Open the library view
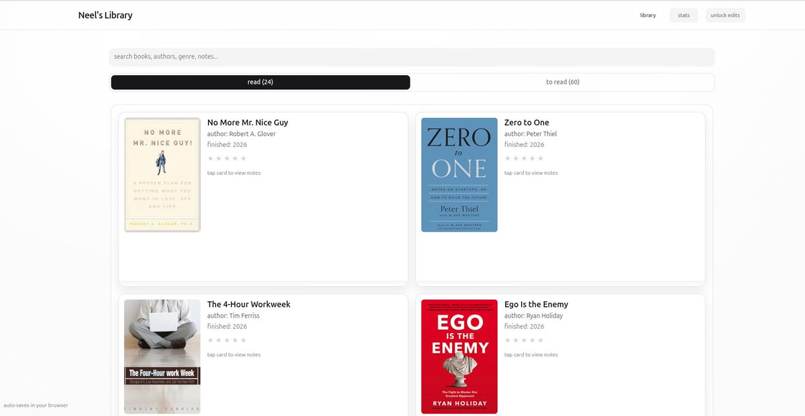805x416 pixels. click(648, 15)
